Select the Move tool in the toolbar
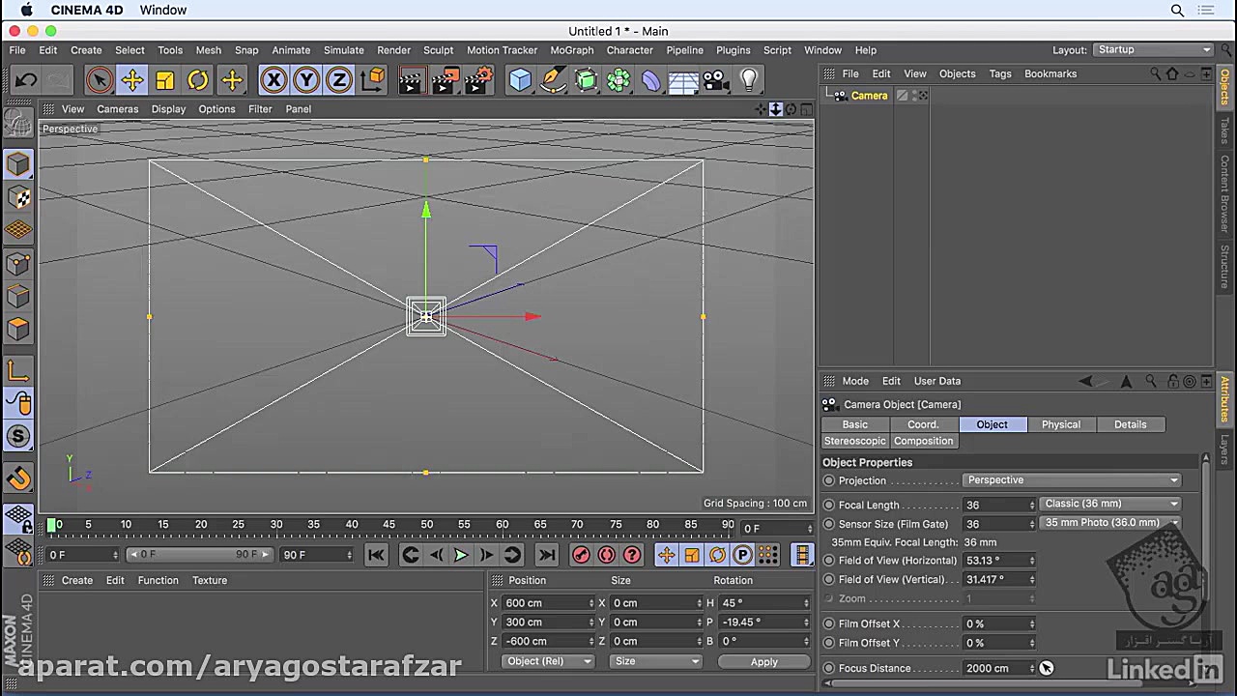 click(131, 80)
